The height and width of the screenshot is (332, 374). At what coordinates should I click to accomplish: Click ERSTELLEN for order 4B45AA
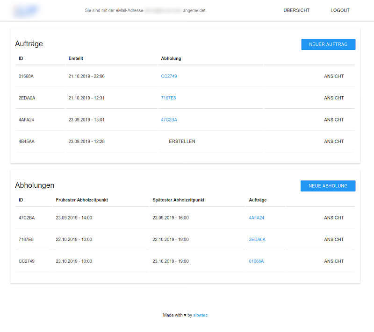182,141
